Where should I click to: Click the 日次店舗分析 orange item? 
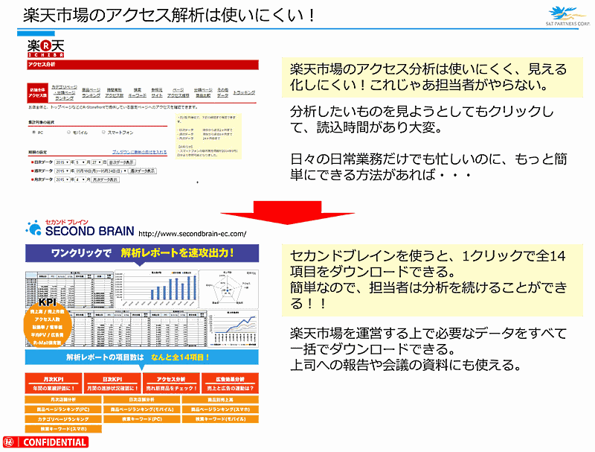pos(141,400)
